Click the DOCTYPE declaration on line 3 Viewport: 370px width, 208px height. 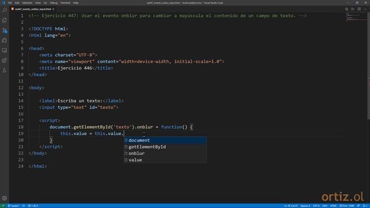49,29
